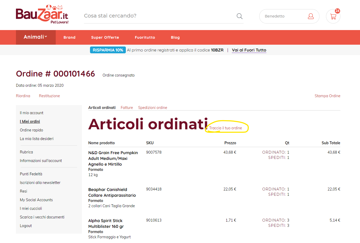
Task: Open My Social Accounts
Action: pyautogui.click(x=36, y=200)
